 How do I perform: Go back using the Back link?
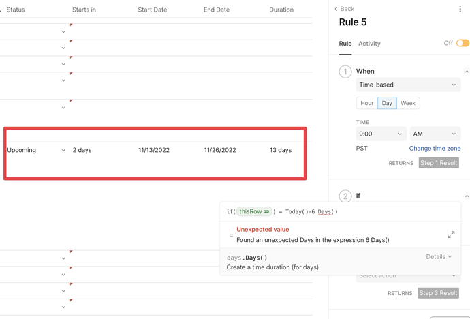click(x=345, y=9)
